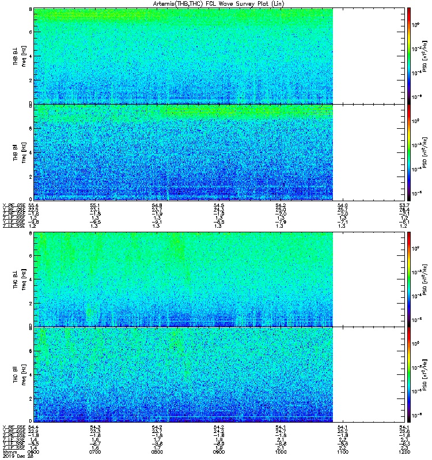Click the PSD [nT²/Hz] label beside THC B∥
432x460 pixels.
pos(425,375)
